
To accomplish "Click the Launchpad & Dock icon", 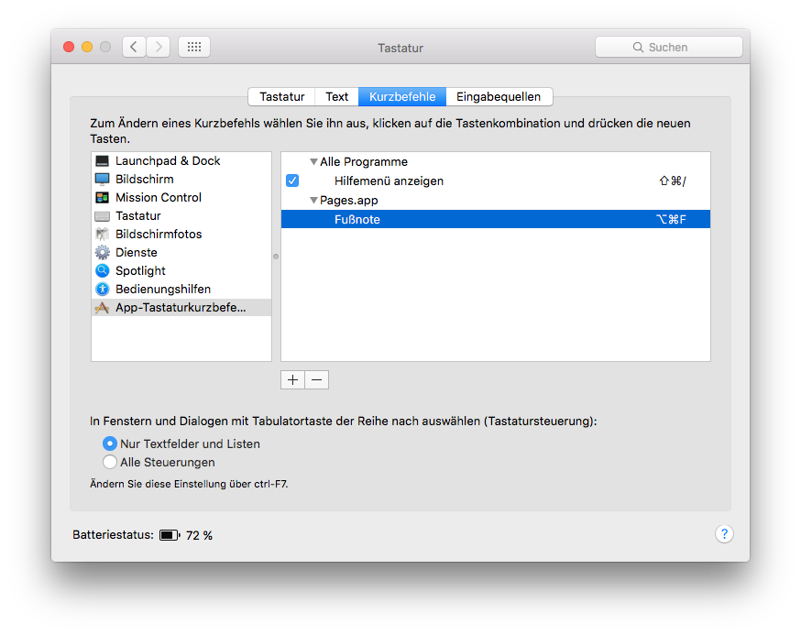I will click(x=102, y=161).
